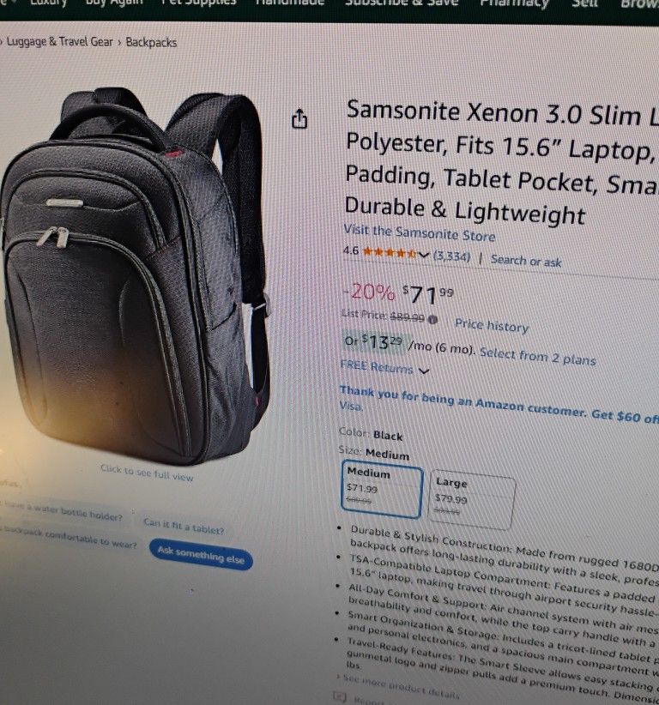Open the Buy Again nav item

(114, 3)
